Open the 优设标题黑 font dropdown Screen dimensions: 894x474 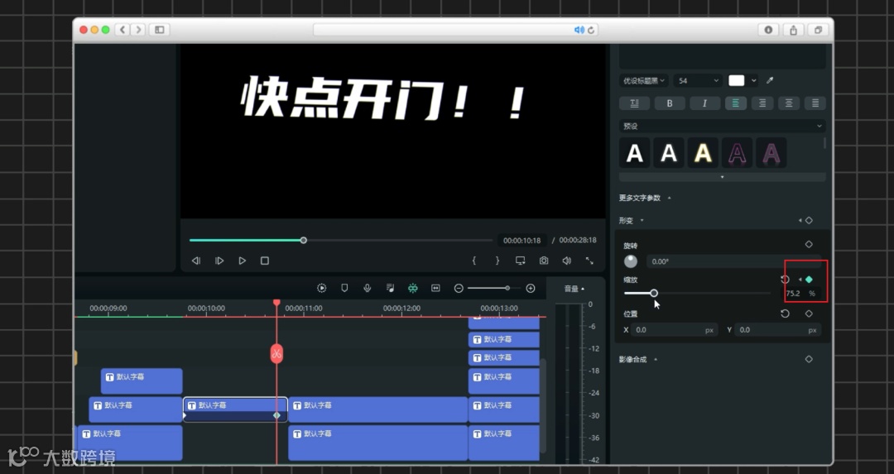tap(644, 81)
